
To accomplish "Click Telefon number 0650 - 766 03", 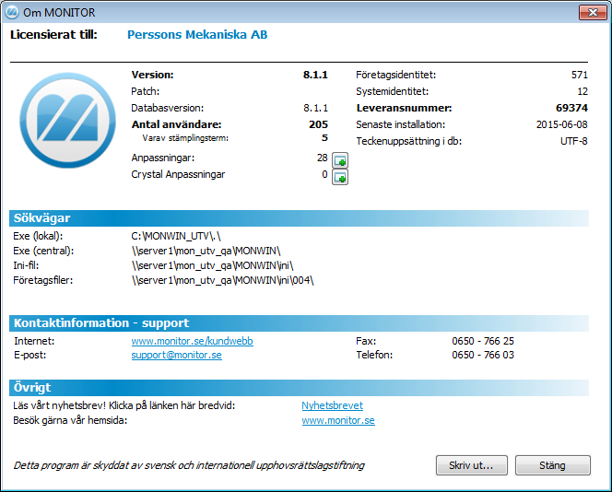I will coord(483,355).
